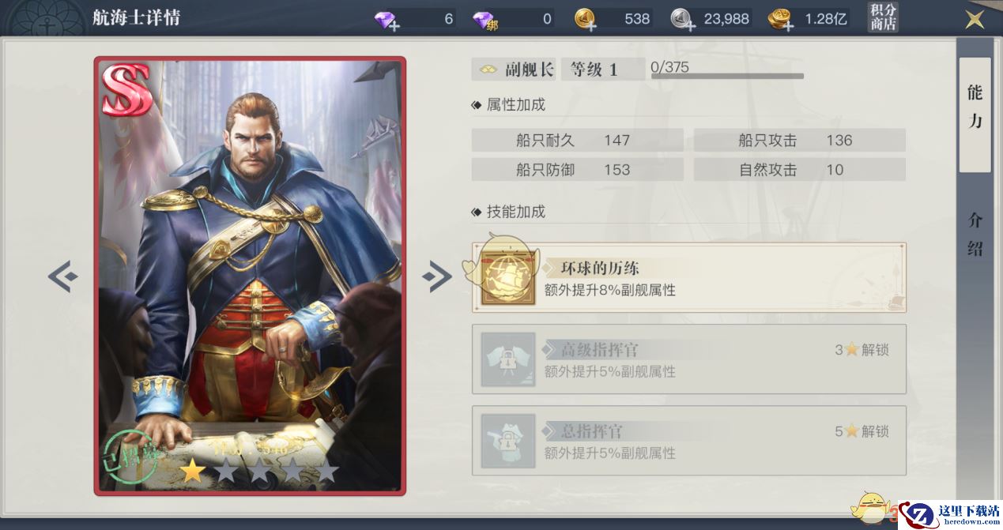
Task: Tap the bound diamond currency icon
Action: click(484, 20)
